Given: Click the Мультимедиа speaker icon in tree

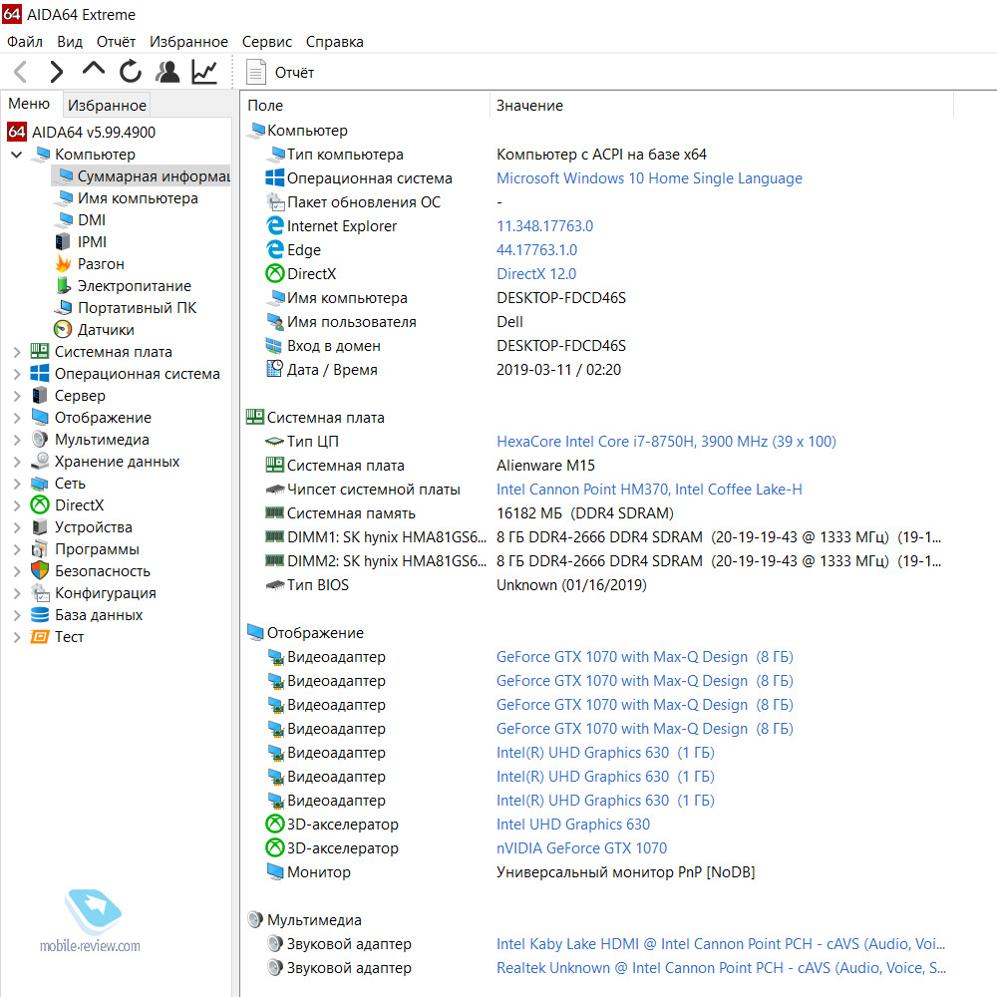Looking at the screenshot, I should click(40, 440).
